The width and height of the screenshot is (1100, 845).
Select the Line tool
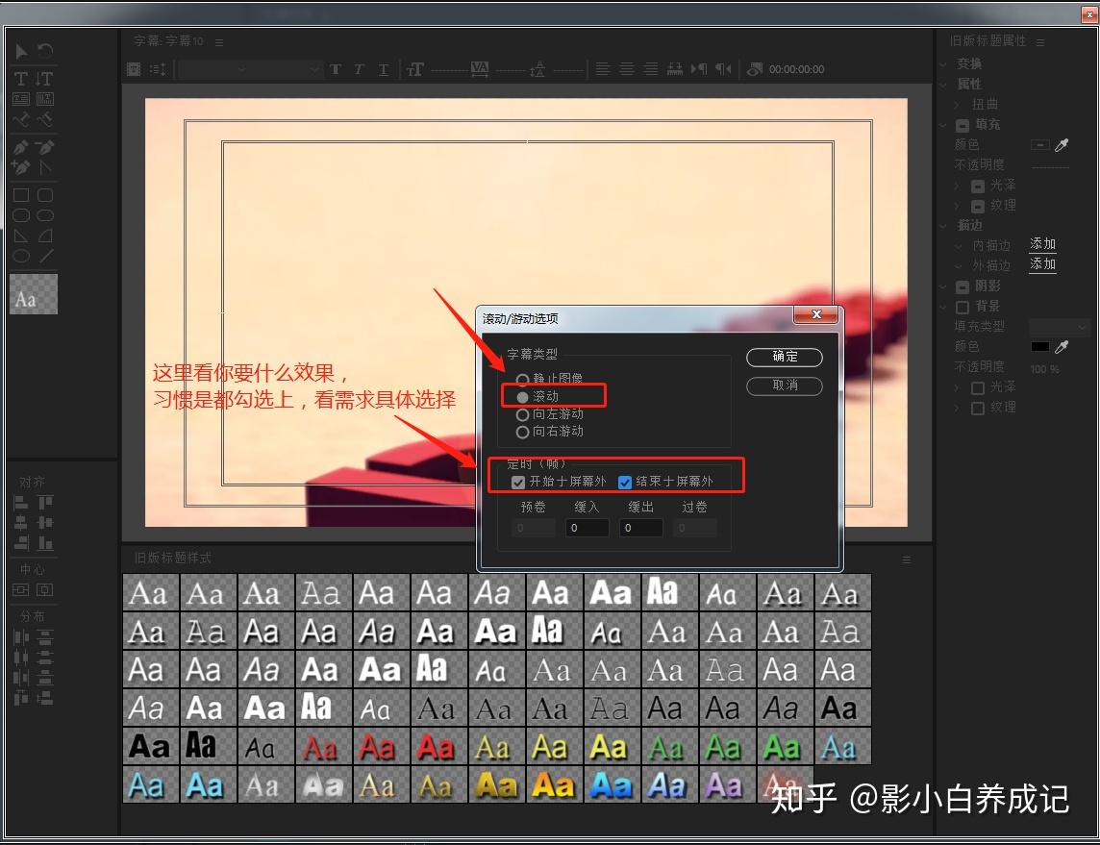[x=45, y=256]
